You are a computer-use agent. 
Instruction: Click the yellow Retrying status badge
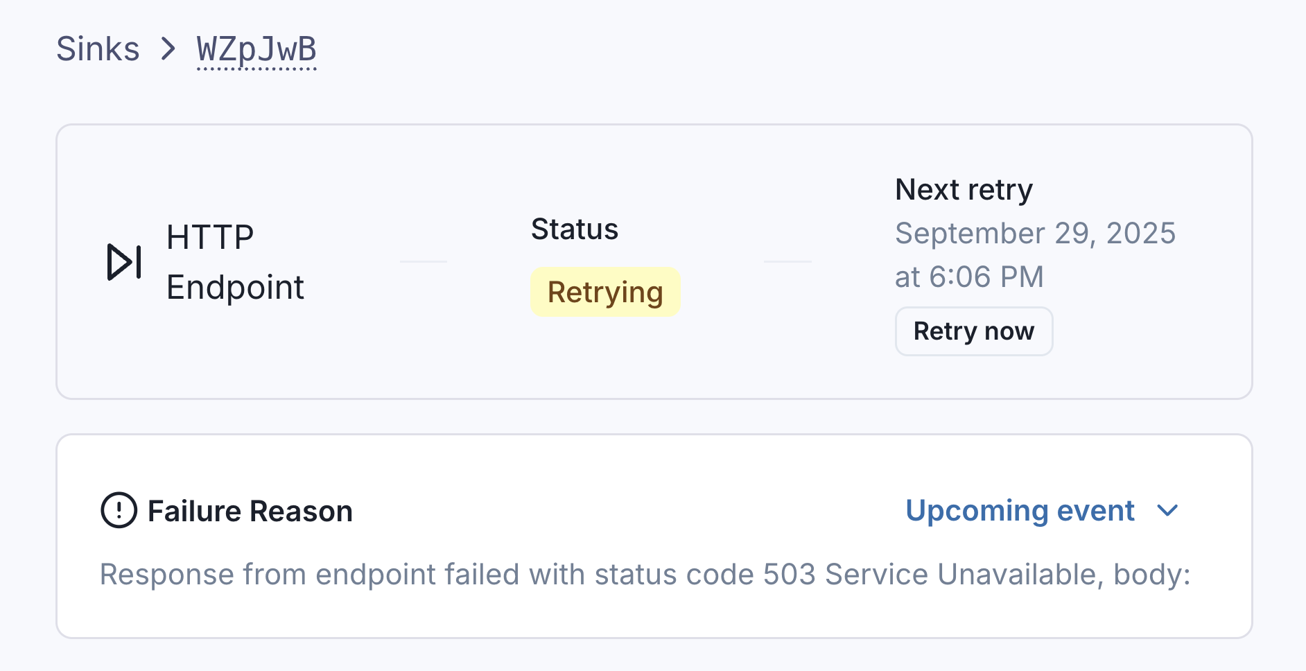605,293
